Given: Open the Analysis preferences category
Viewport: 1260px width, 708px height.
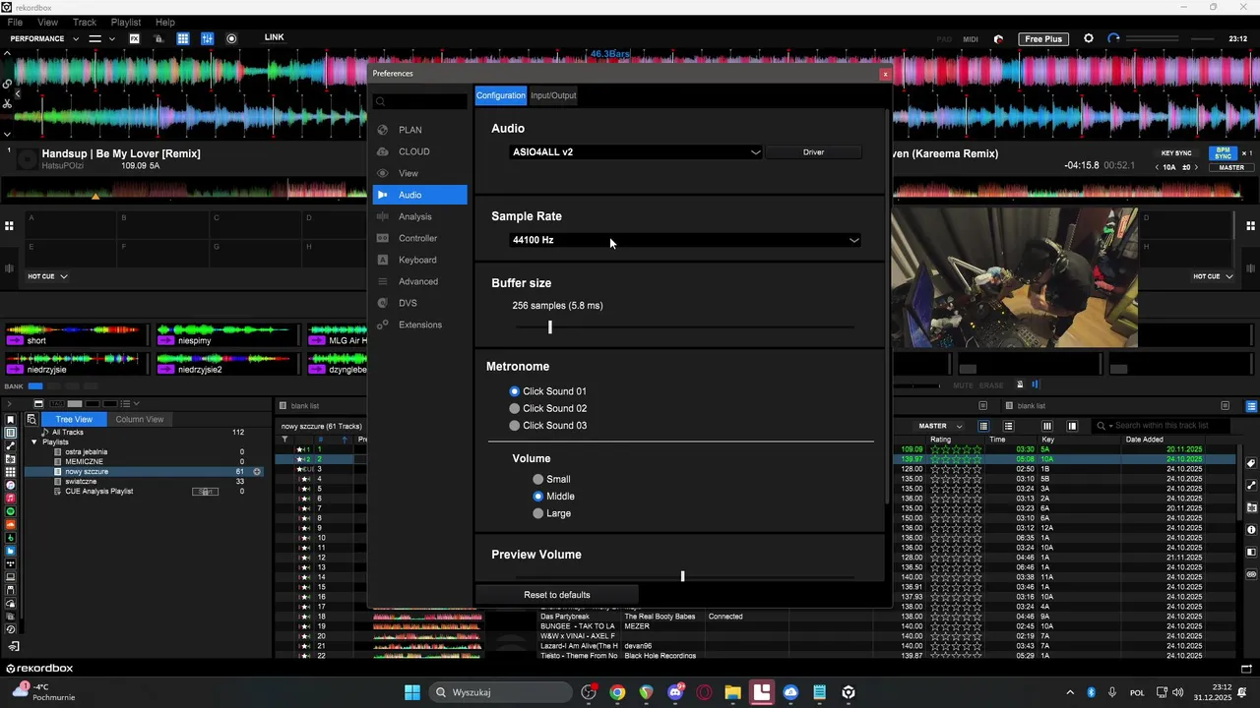Looking at the screenshot, I should (x=415, y=216).
